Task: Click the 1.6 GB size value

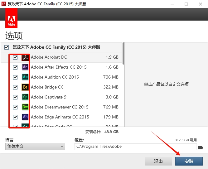Action: tap(112, 67)
